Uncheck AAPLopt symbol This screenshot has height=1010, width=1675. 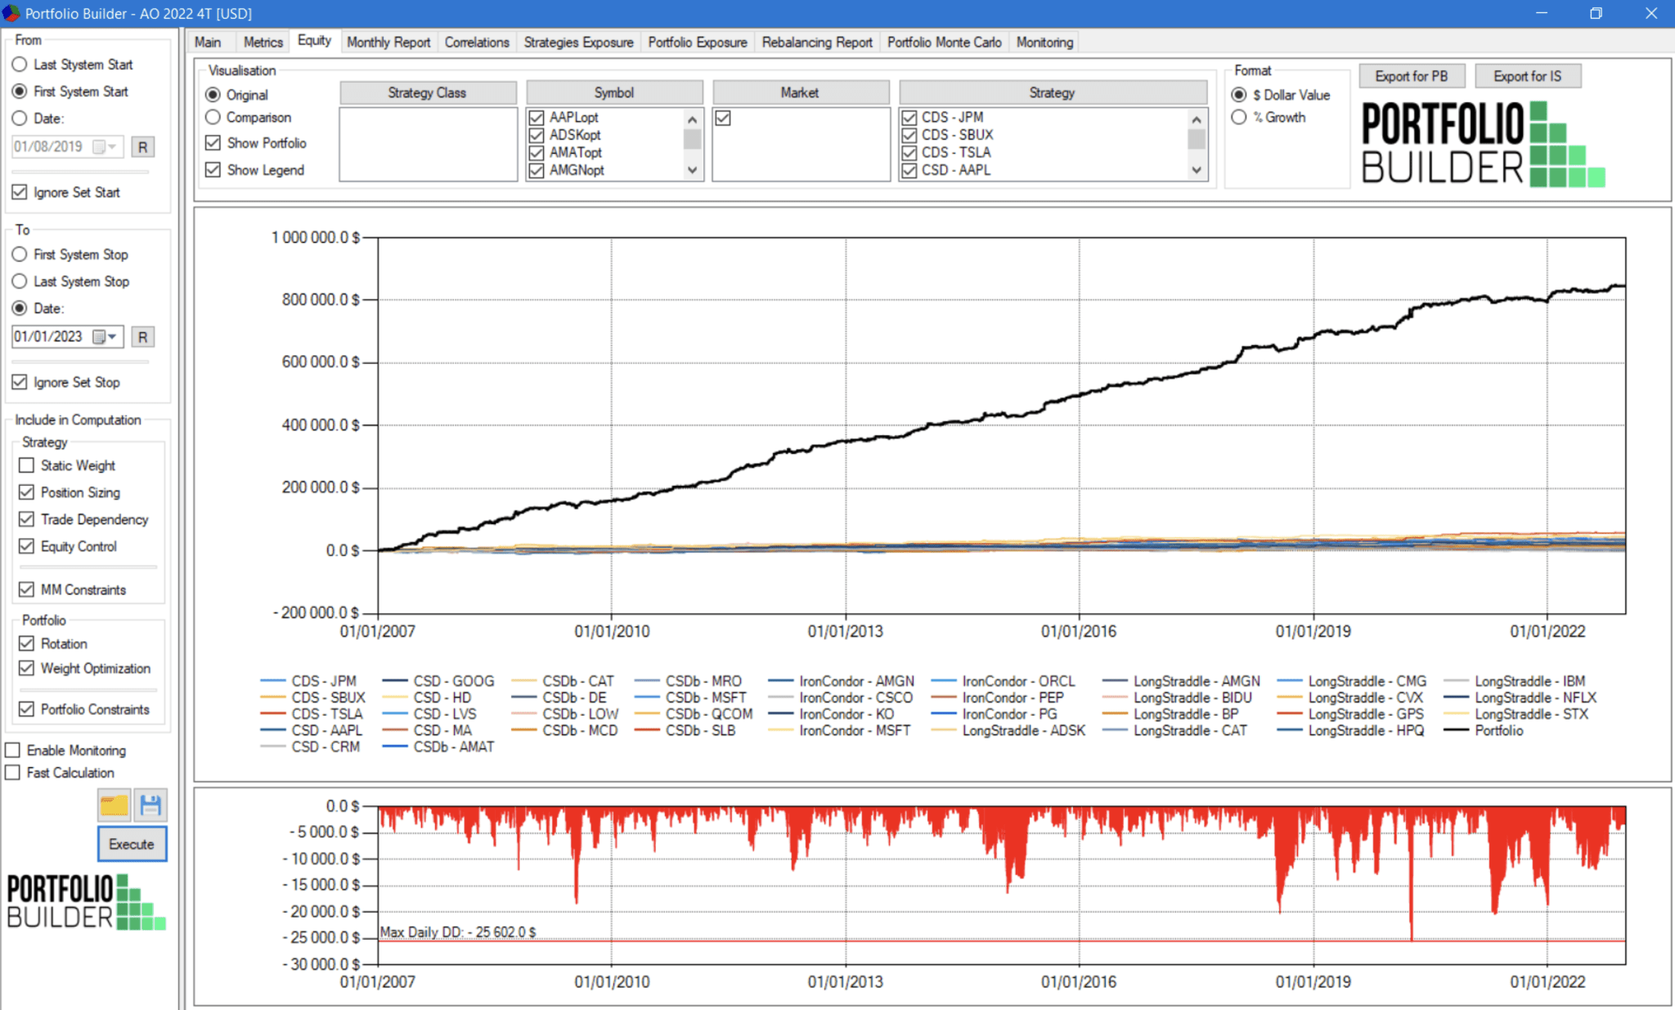[x=537, y=118]
